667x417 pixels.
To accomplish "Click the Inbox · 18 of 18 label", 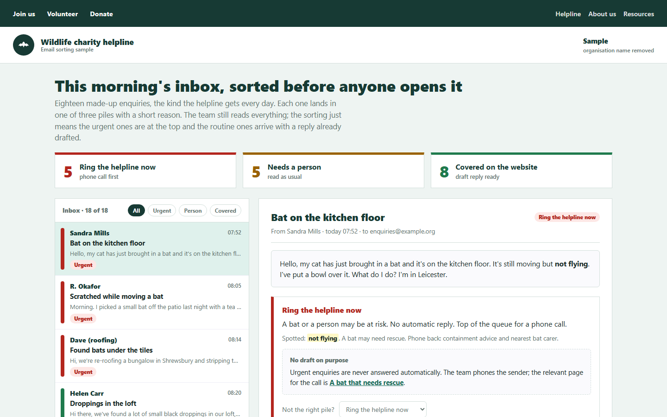I will pos(85,210).
